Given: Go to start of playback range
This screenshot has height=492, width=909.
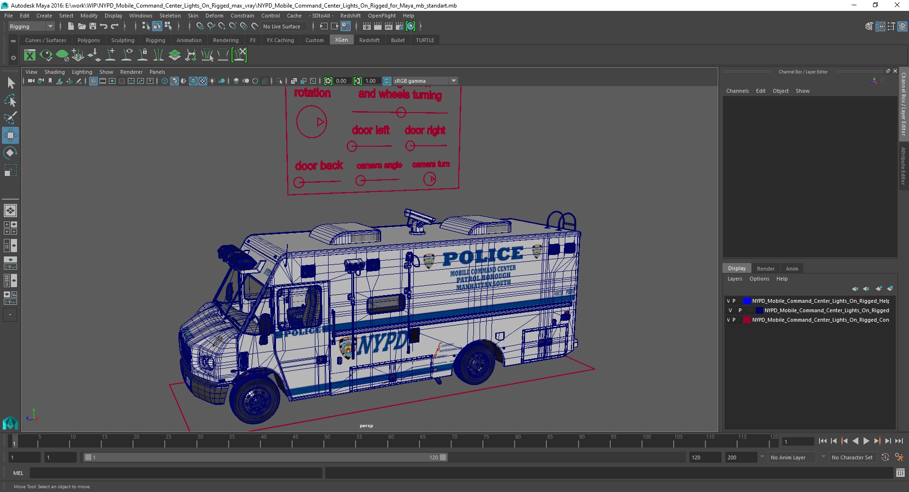Looking at the screenshot, I should tap(822, 441).
